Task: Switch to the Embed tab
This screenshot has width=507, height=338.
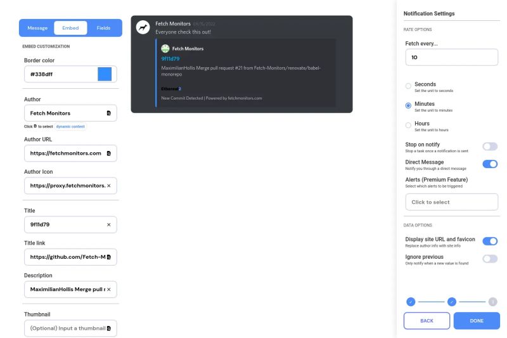Action: coord(70,28)
